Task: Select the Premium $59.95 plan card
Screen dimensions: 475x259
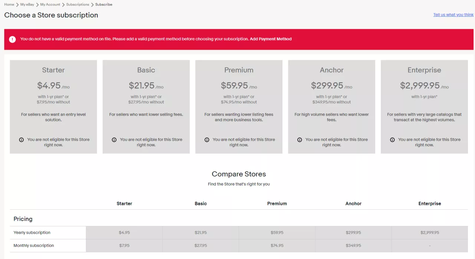Action: coord(239,85)
